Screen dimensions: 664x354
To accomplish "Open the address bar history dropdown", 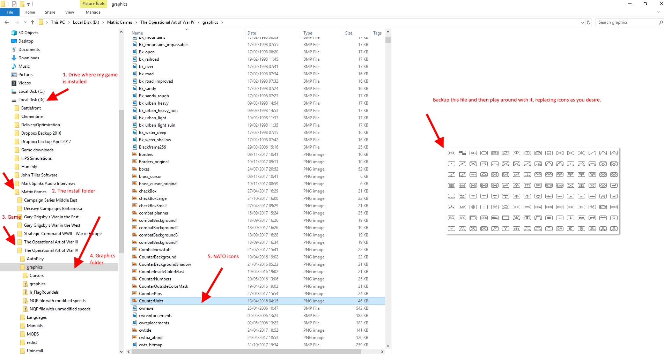I will coord(582,22).
